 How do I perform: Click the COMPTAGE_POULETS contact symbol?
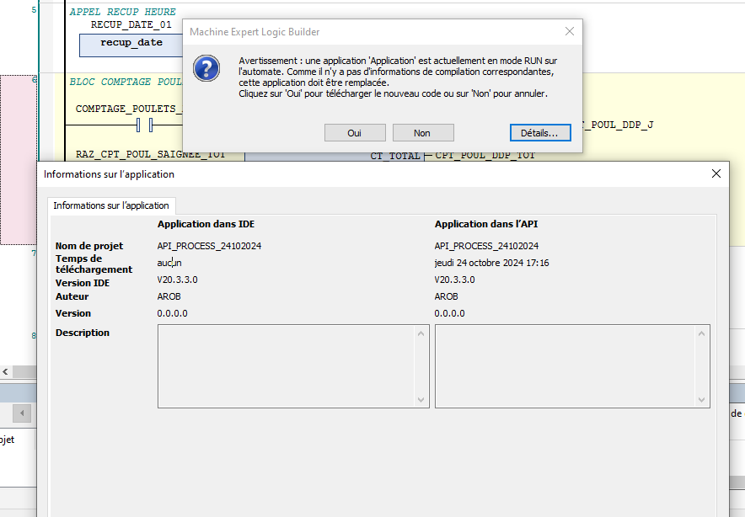click(x=143, y=125)
